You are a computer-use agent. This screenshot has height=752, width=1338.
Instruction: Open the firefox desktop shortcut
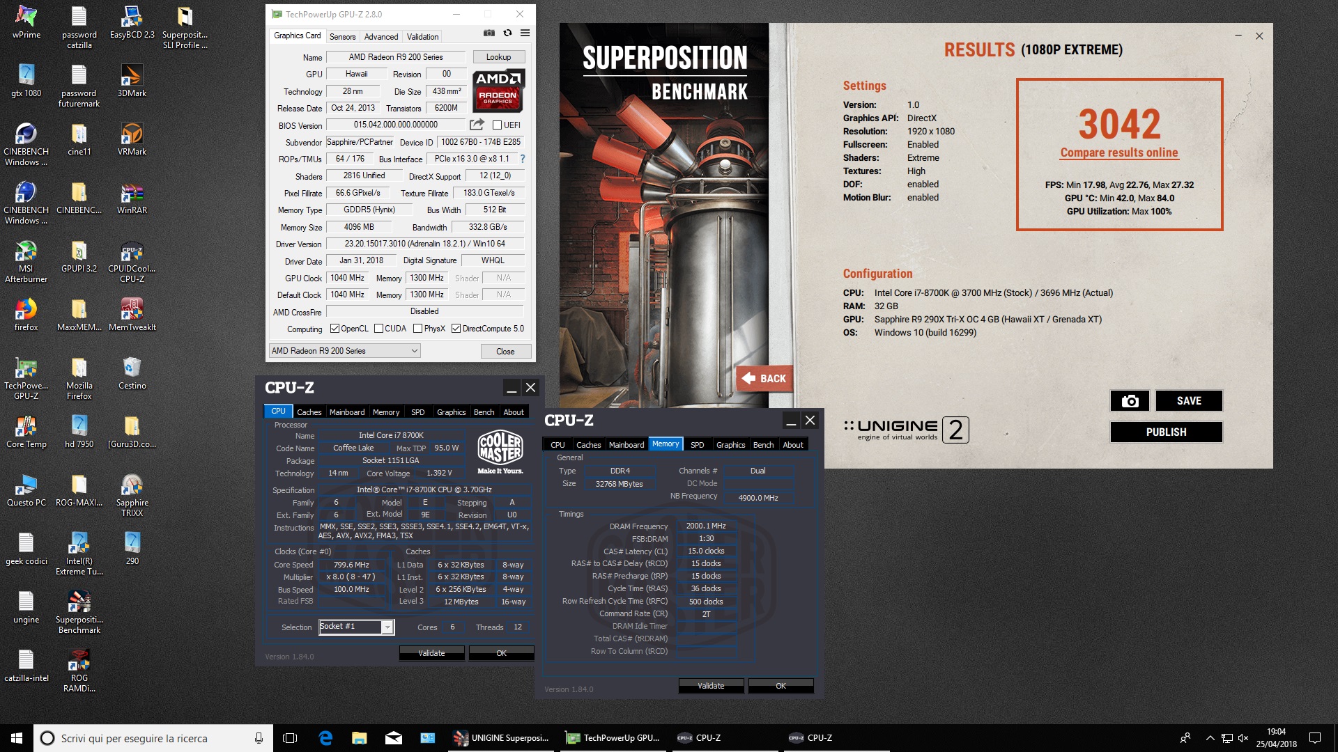[x=26, y=315]
